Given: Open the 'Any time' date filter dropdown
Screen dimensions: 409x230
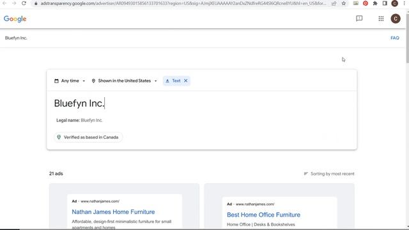Looking at the screenshot, I should pyautogui.click(x=70, y=81).
